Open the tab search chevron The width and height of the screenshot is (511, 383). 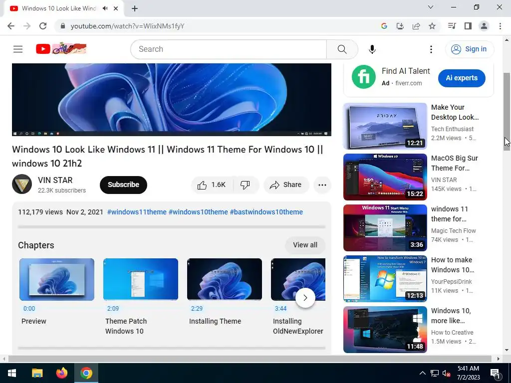[431, 7]
